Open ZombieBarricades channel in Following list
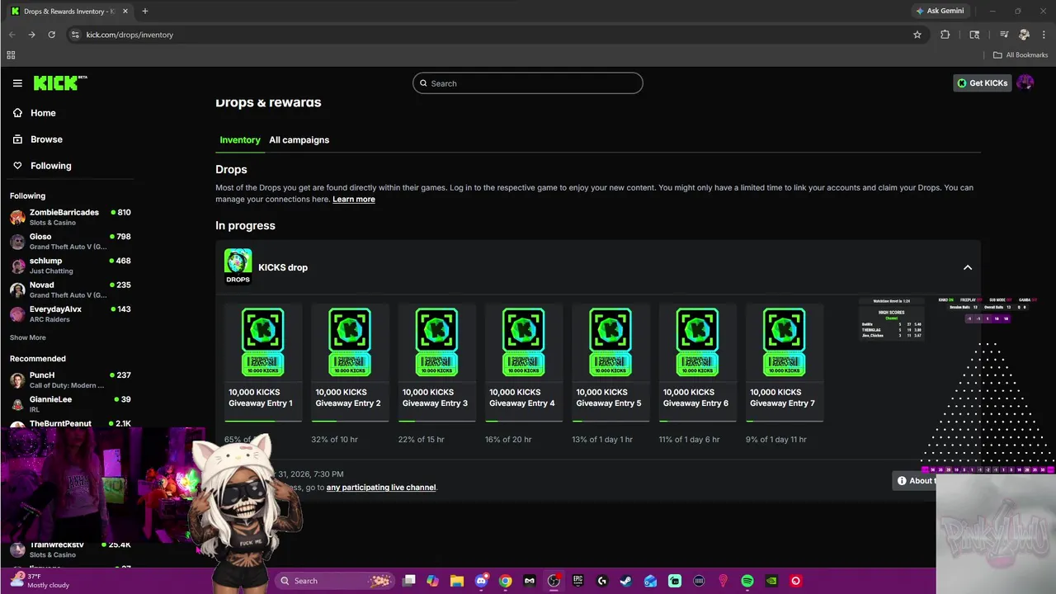 pyautogui.click(x=70, y=217)
